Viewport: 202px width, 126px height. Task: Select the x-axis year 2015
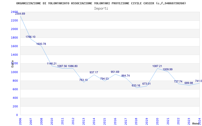click(x=105, y=121)
